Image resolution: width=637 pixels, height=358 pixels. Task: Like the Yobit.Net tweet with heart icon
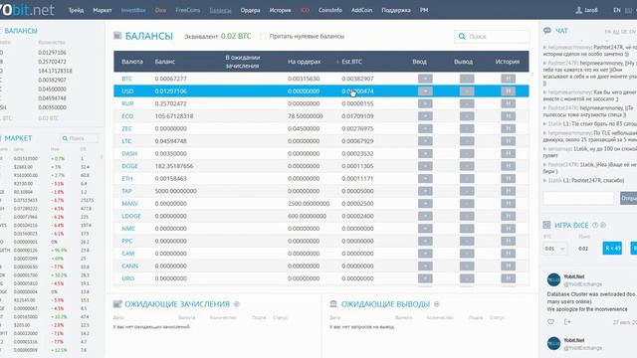(x=550, y=322)
